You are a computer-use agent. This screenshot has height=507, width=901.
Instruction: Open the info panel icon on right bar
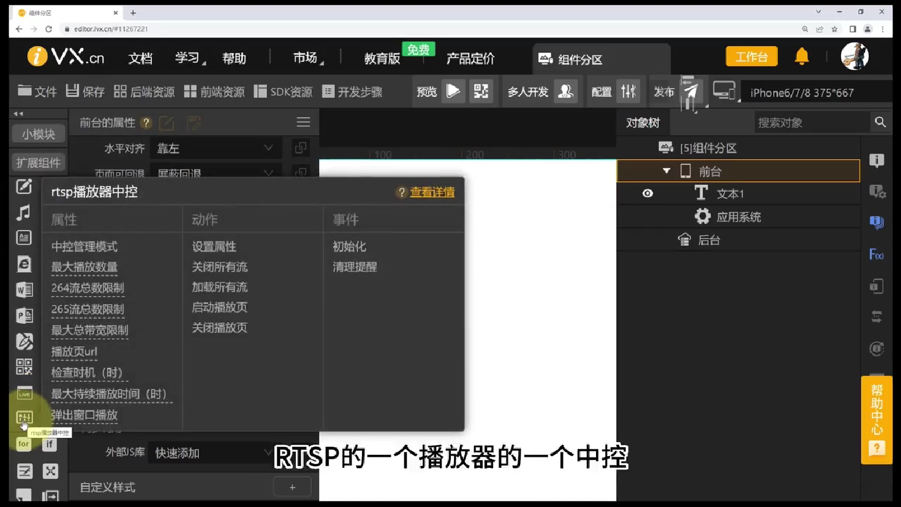(x=876, y=160)
